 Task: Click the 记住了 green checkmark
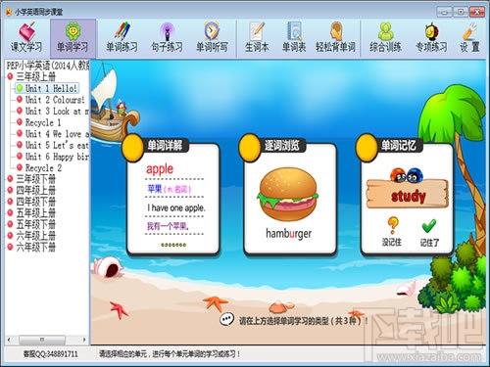pos(429,233)
